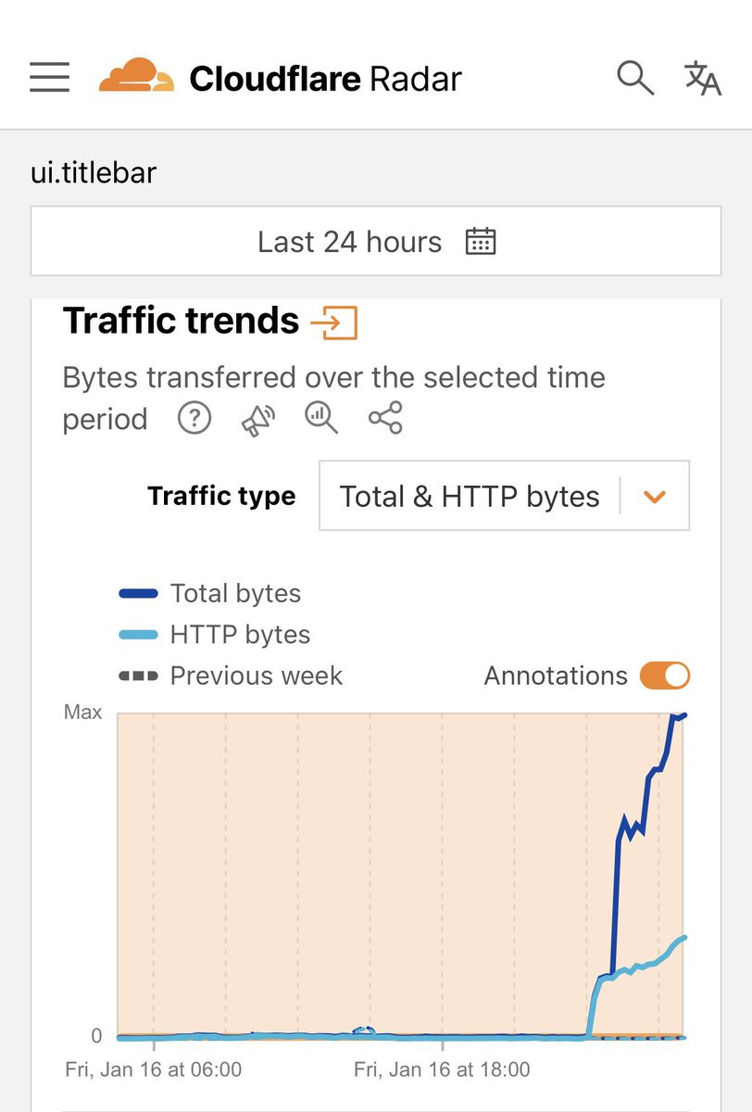Open the search magnifier icon
The width and height of the screenshot is (752, 1112).
coord(635,78)
